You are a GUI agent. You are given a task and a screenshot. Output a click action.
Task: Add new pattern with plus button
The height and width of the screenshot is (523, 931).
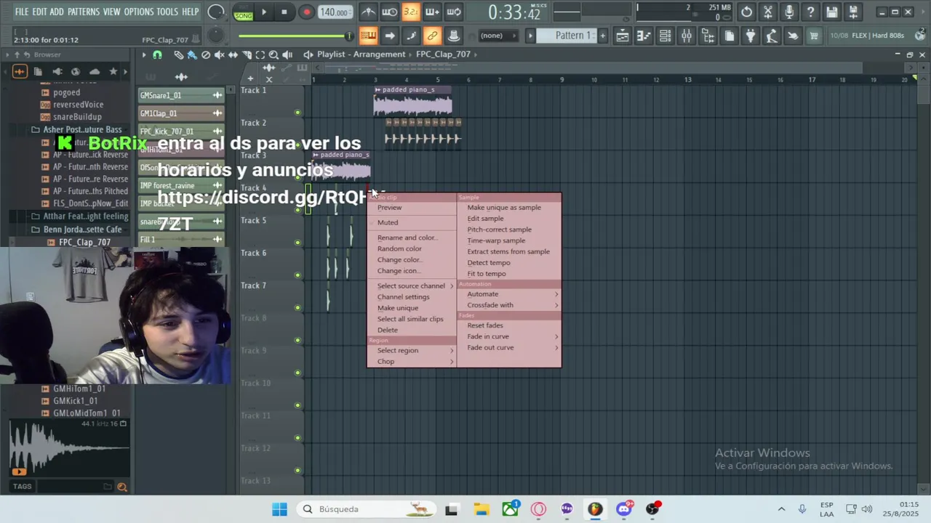coord(602,36)
